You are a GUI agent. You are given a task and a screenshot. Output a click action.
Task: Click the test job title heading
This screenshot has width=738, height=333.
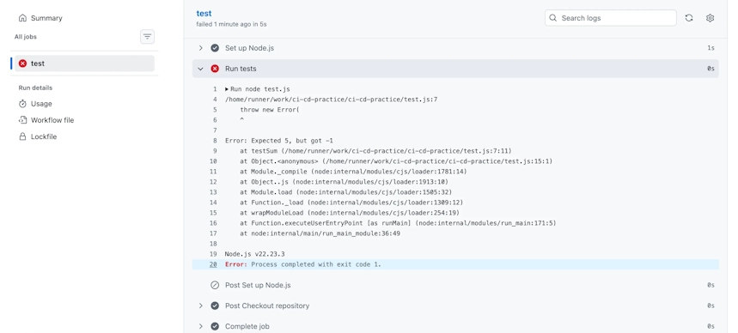pos(204,14)
